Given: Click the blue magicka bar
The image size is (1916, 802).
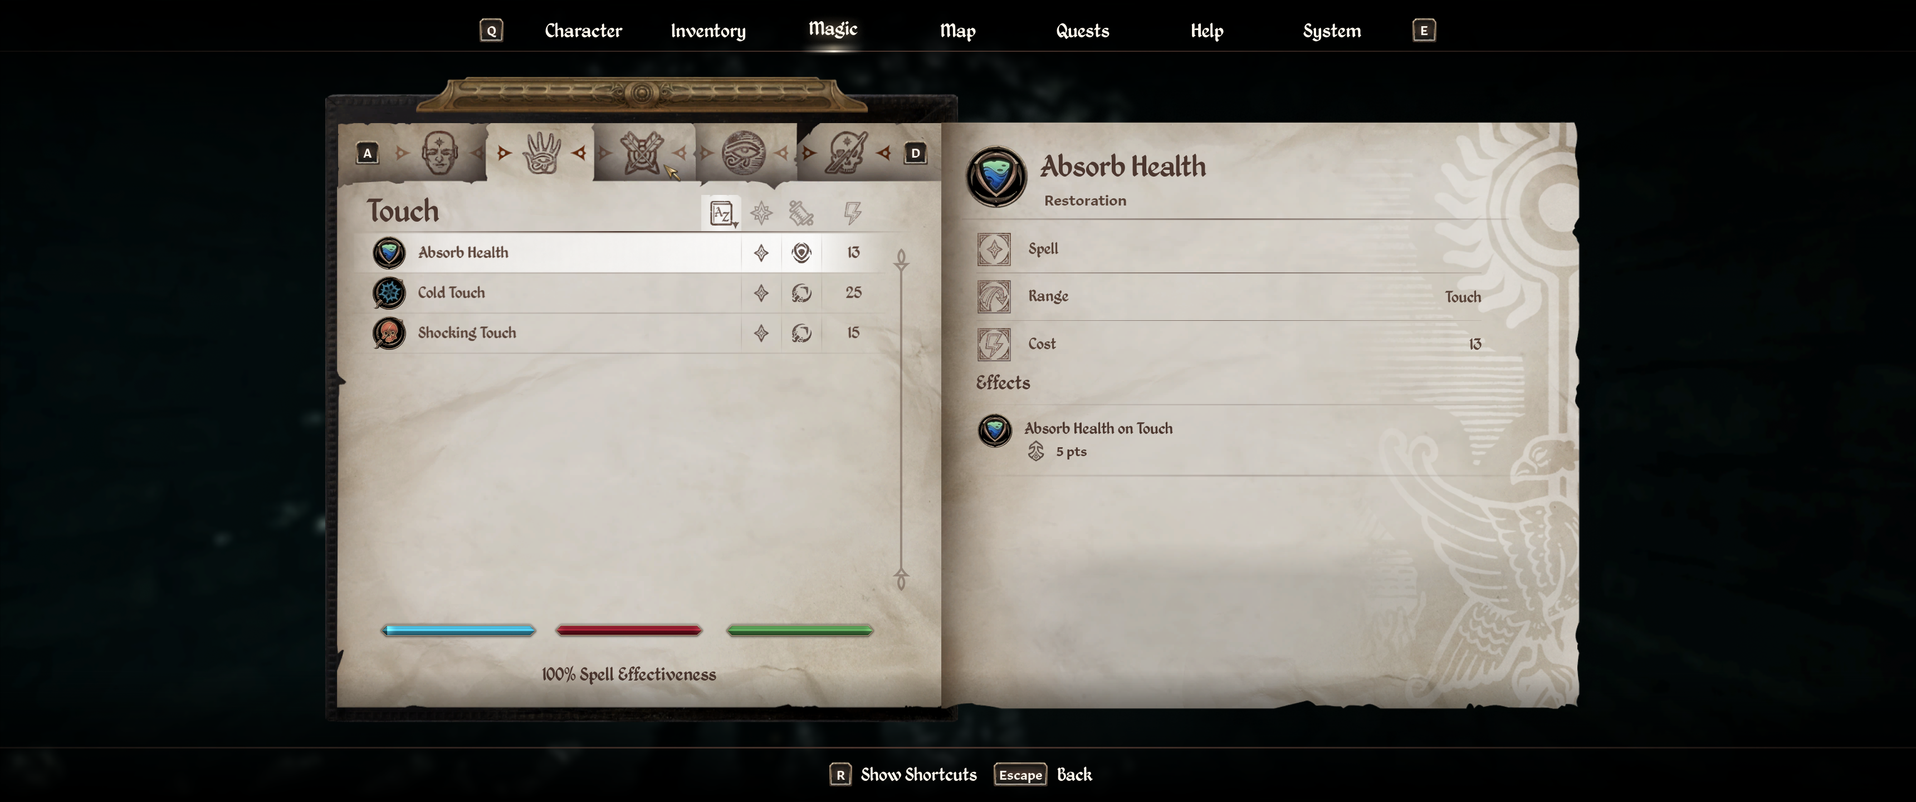Looking at the screenshot, I should tap(458, 630).
